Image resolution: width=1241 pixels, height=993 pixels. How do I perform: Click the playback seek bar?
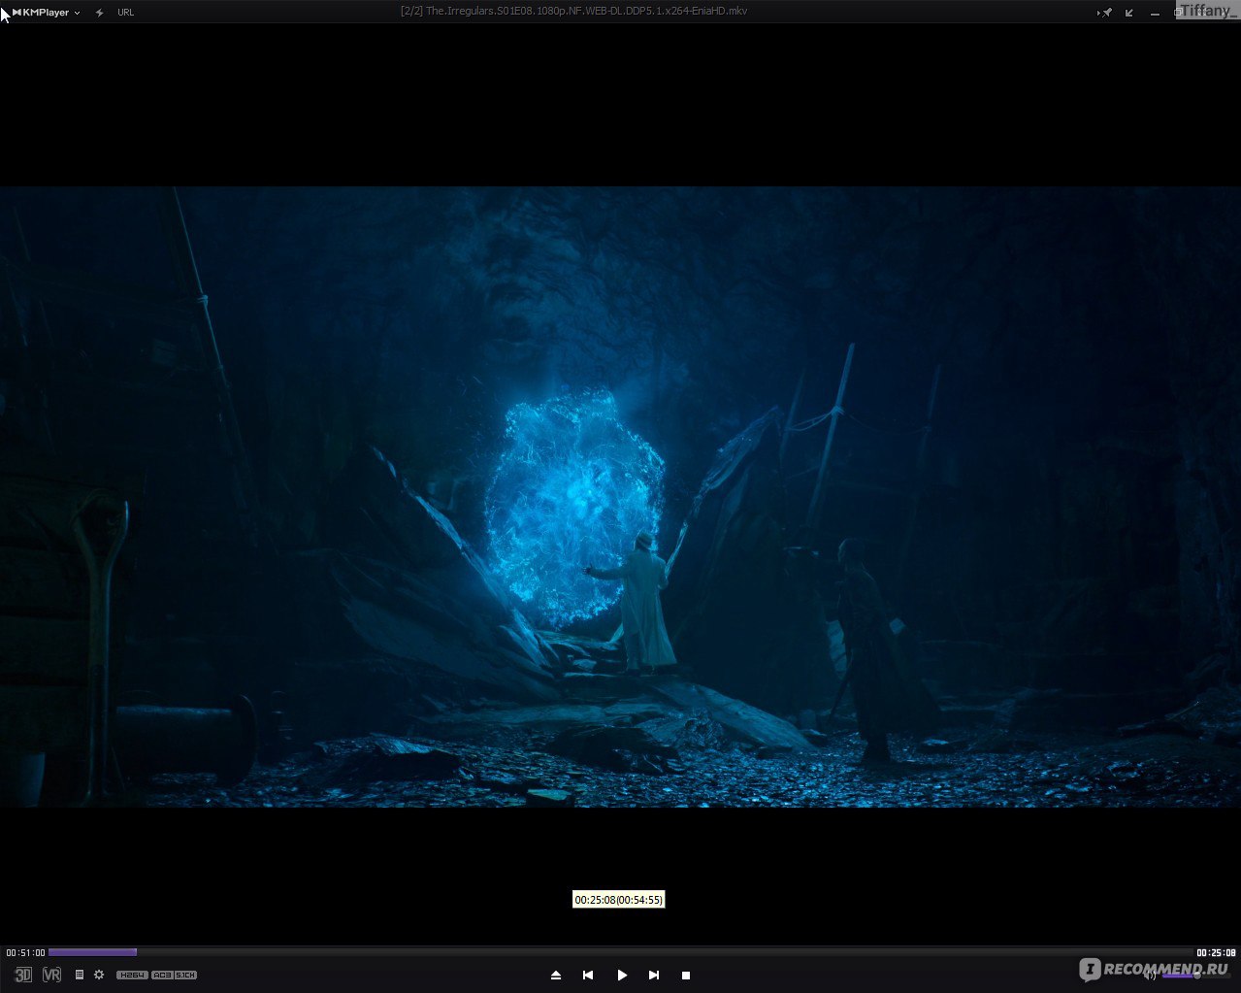click(x=620, y=952)
